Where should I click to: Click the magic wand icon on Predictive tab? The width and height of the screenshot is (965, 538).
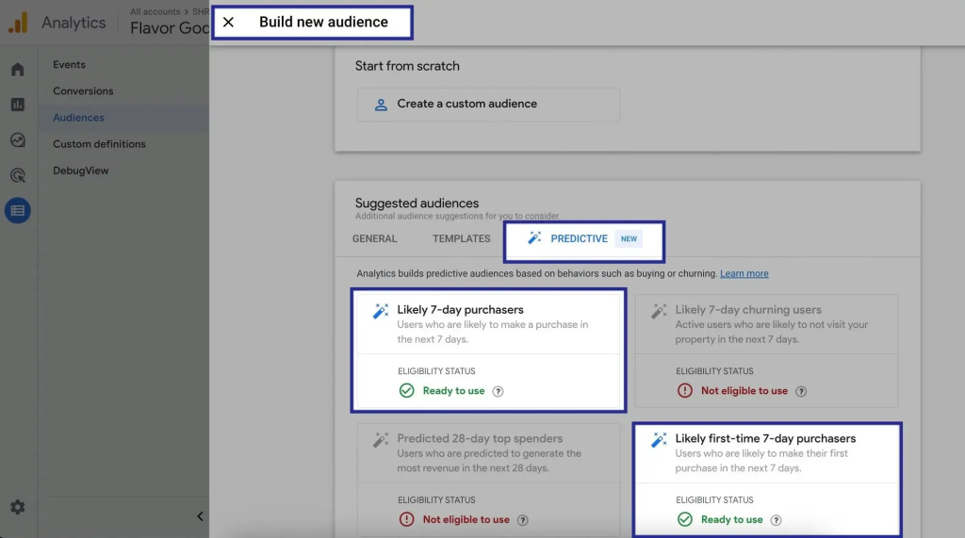534,238
